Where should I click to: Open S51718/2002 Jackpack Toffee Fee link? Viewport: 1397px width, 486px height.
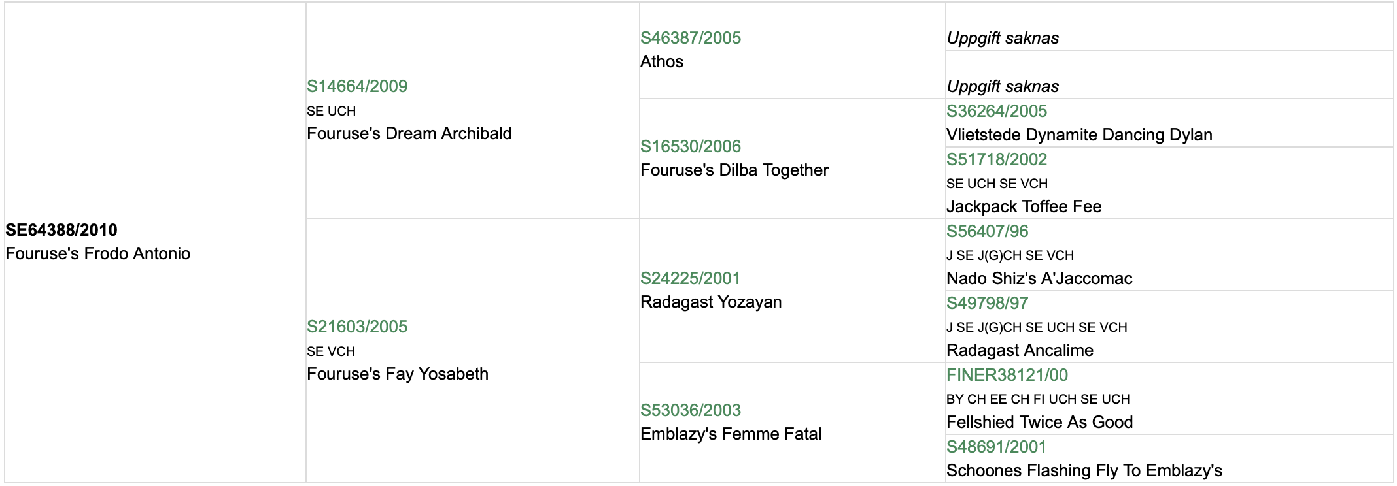tap(997, 159)
